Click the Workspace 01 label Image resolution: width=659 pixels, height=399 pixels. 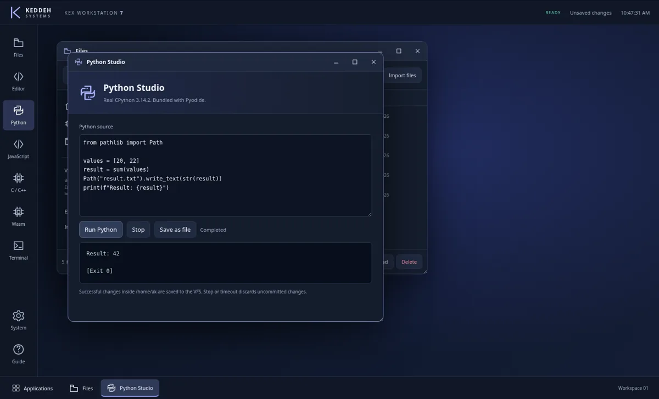click(x=633, y=388)
